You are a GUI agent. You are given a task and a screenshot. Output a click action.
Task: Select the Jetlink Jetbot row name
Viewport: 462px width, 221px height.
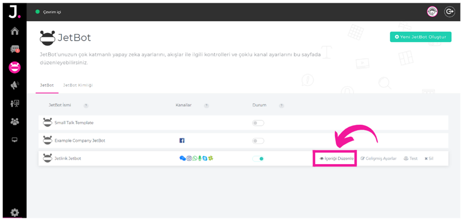point(68,158)
